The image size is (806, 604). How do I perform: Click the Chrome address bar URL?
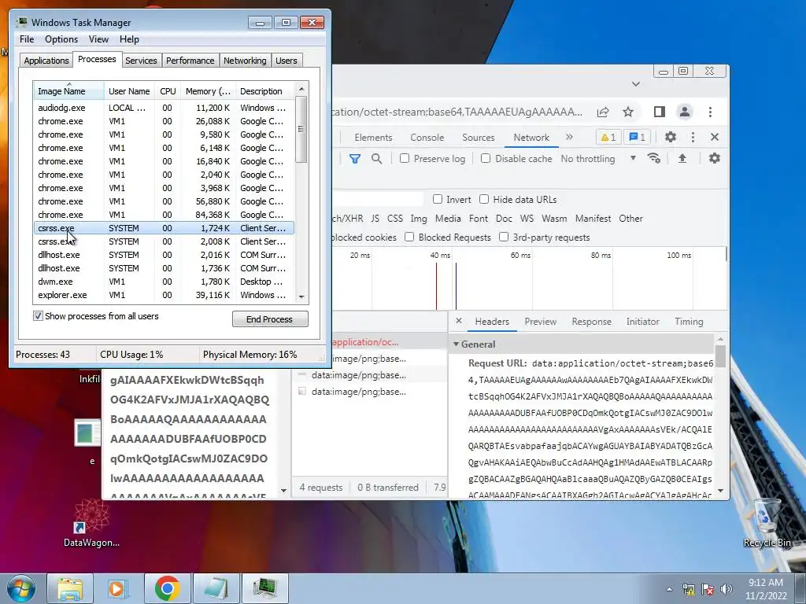(457, 112)
